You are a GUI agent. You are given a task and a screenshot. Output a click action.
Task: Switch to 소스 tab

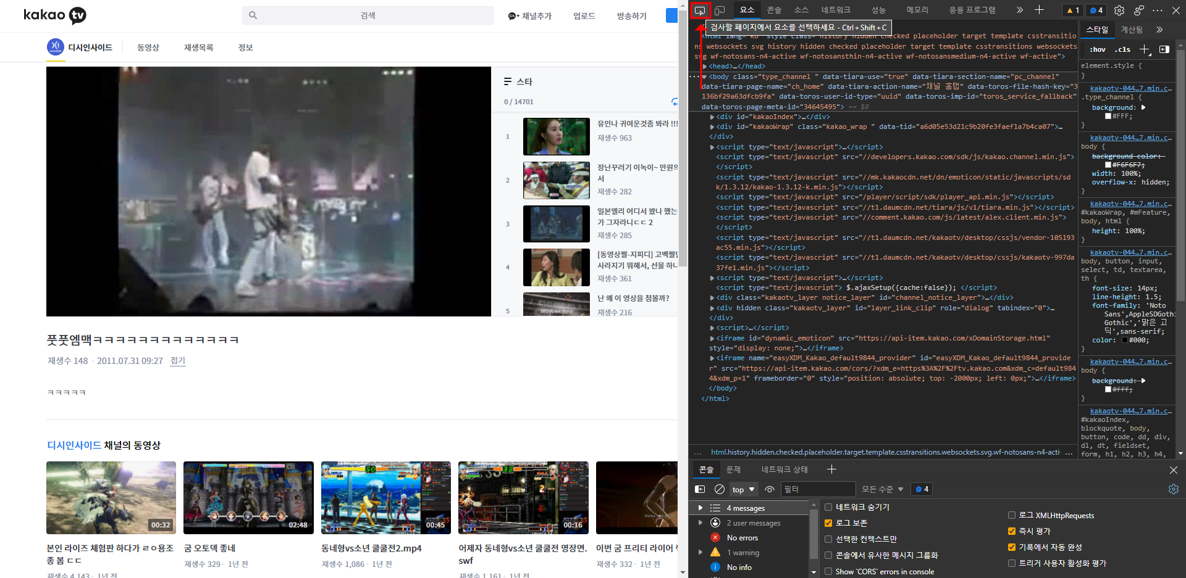(801, 10)
